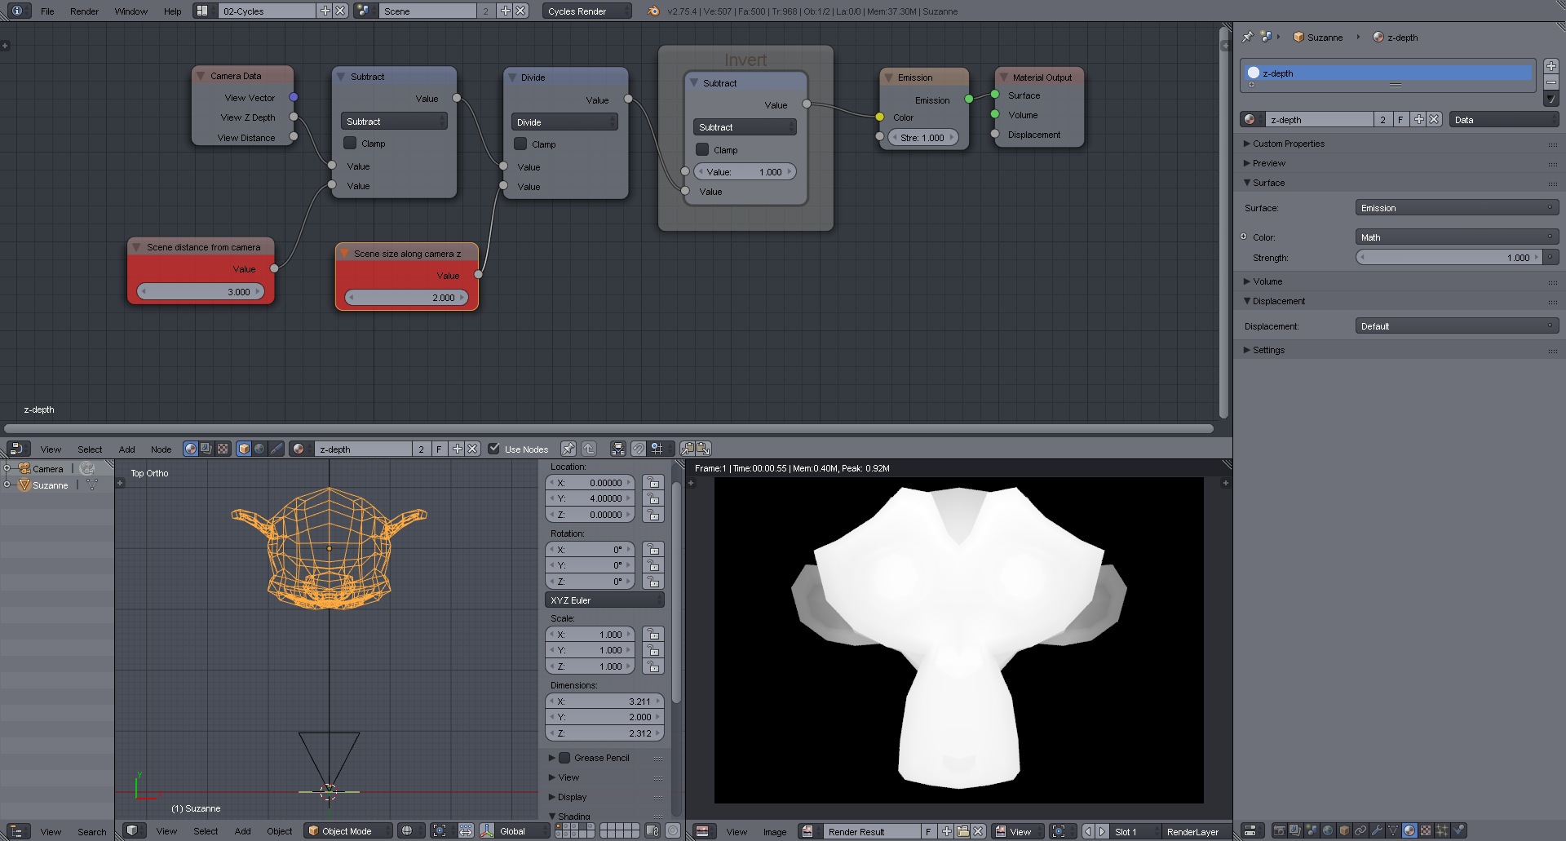Adjust the Strength slider in Surface panel
1566x841 pixels.
click(1449, 258)
